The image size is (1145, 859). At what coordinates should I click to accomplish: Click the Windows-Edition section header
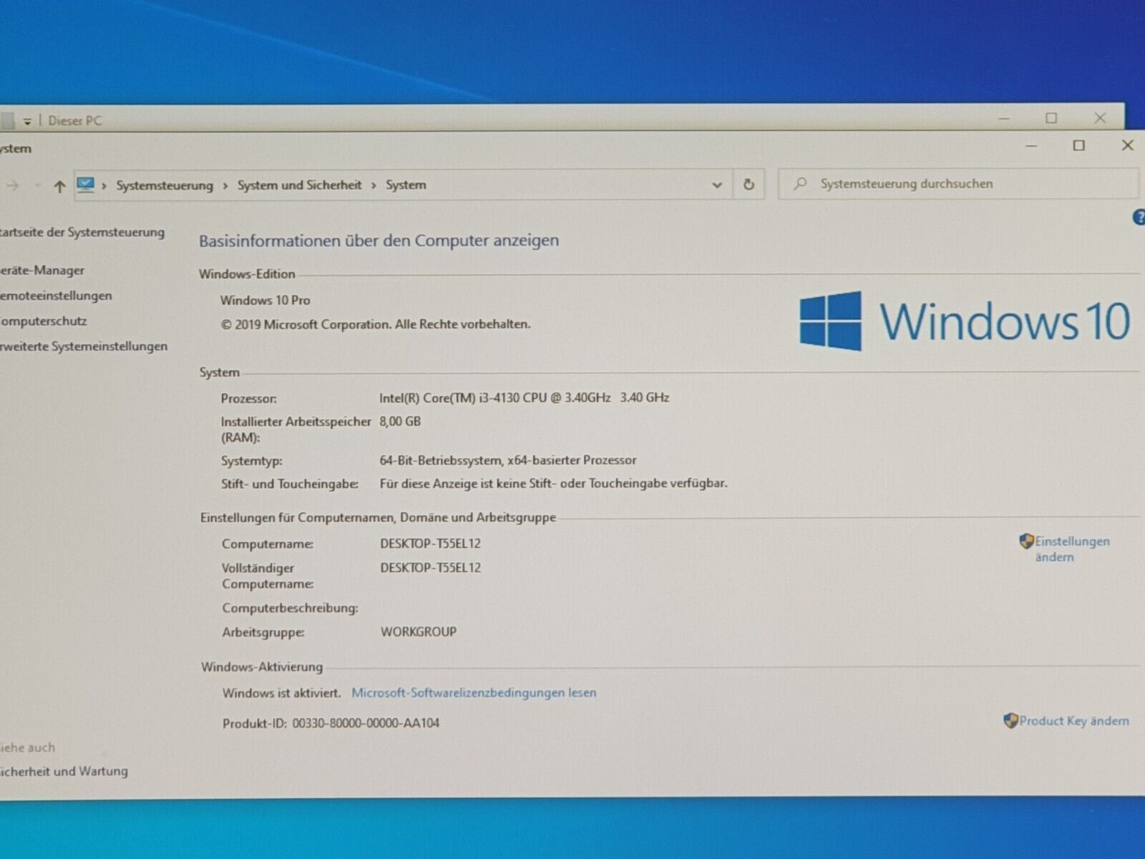[247, 273]
